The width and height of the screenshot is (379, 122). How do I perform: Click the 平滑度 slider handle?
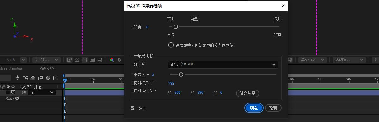[x=181, y=75]
